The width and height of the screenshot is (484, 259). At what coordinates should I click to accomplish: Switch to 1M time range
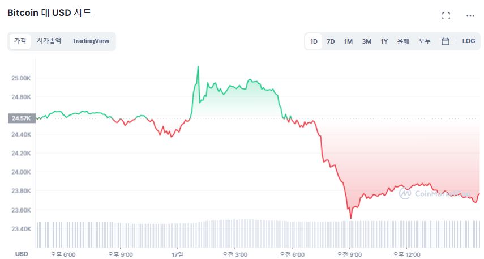[x=348, y=41]
